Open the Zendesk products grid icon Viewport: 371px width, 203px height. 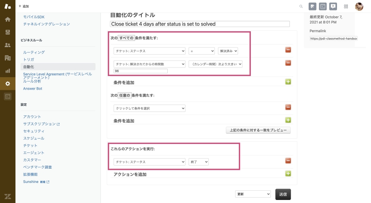tap(346, 7)
